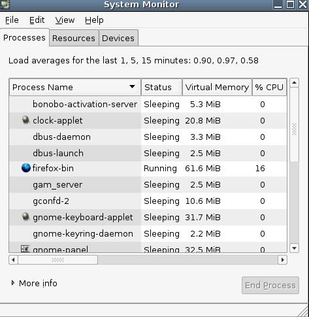The image size is (309, 317).
Task: Click the clock-applet process icon
Action: pyautogui.click(x=25, y=120)
